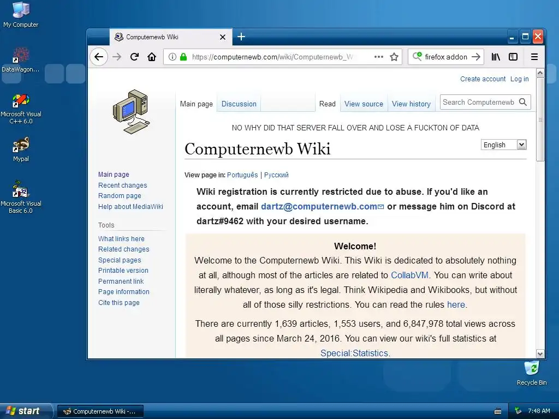Image resolution: width=559 pixels, height=419 pixels.
Task: Click the Create account link
Action: 483,79
